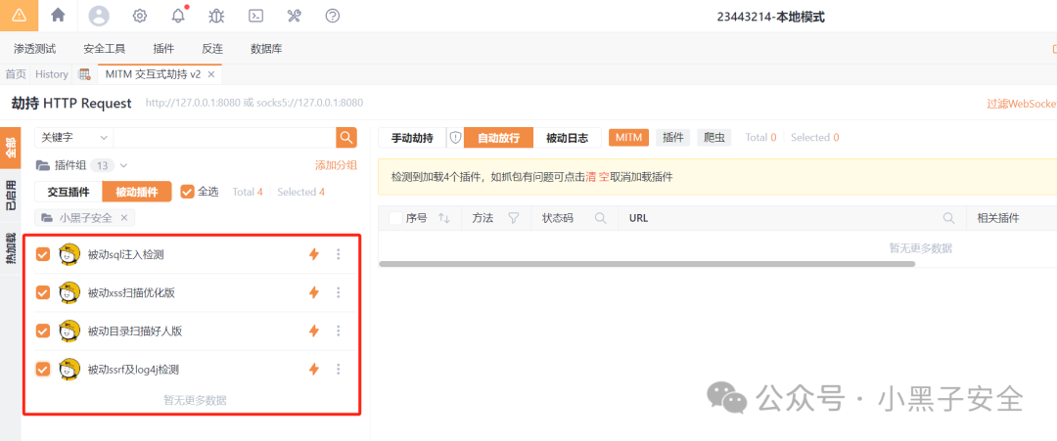The height and width of the screenshot is (441, 1057).
Task: Uncheck the 被动ssrf及log4j检测 plugin checkbox
Action: (42, 369)
